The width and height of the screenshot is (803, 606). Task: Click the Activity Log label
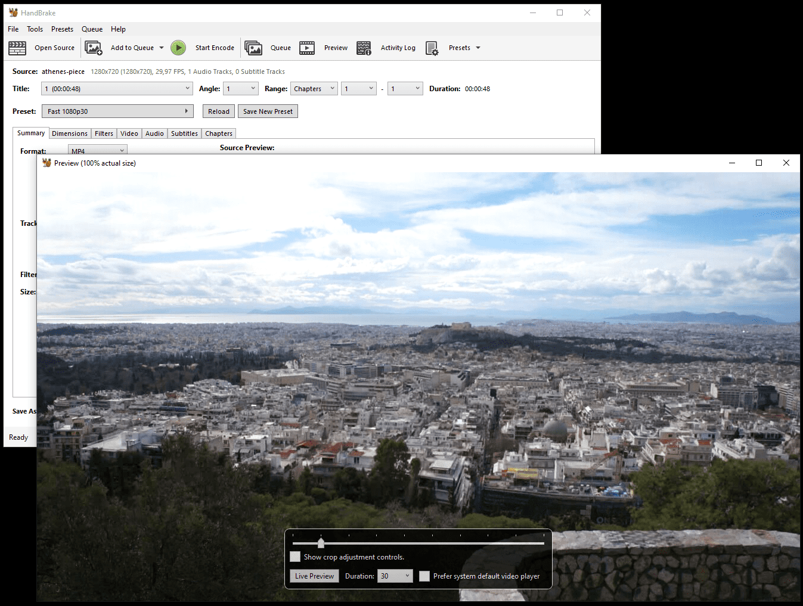point(398,48)
